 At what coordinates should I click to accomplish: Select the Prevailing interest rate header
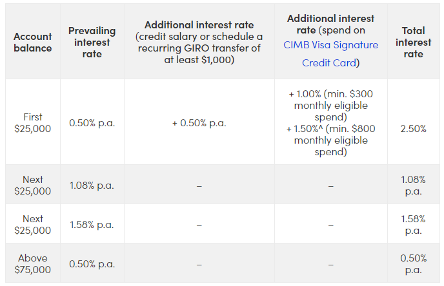[92, 43]
